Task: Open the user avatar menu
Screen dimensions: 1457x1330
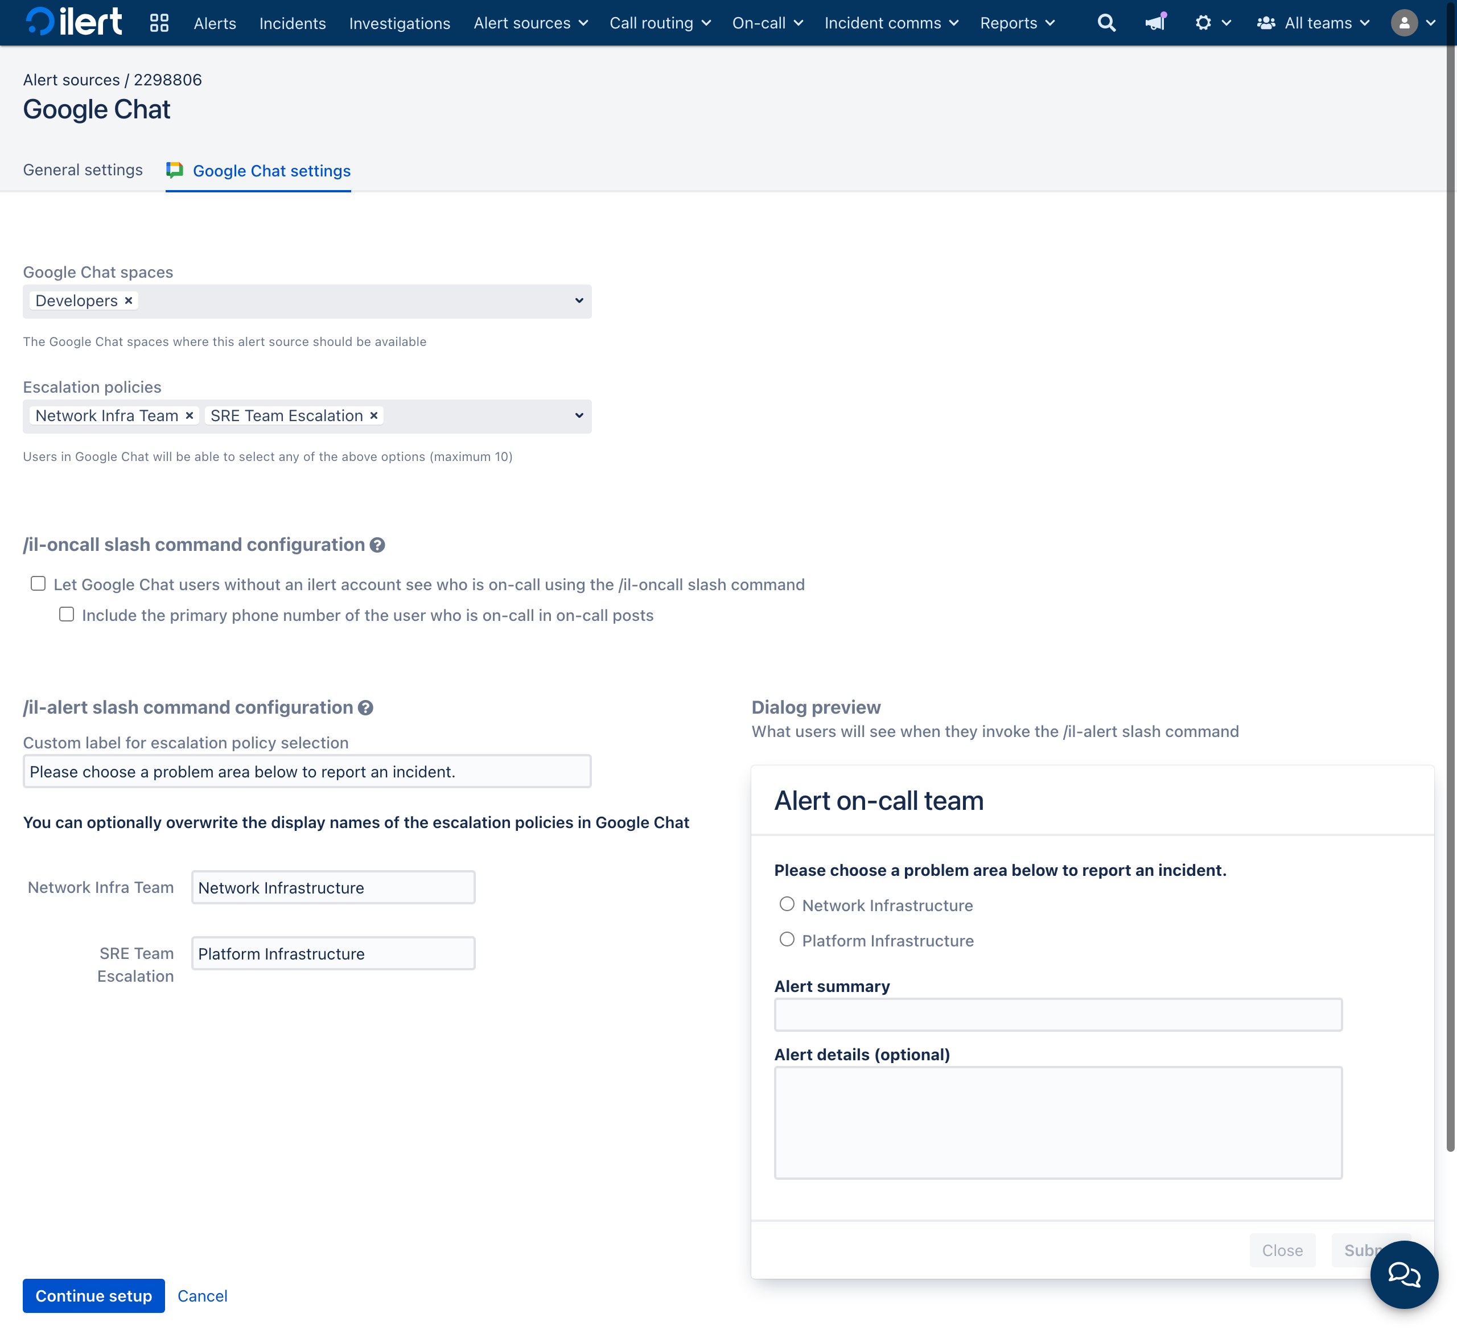Action: point(1404,23)
